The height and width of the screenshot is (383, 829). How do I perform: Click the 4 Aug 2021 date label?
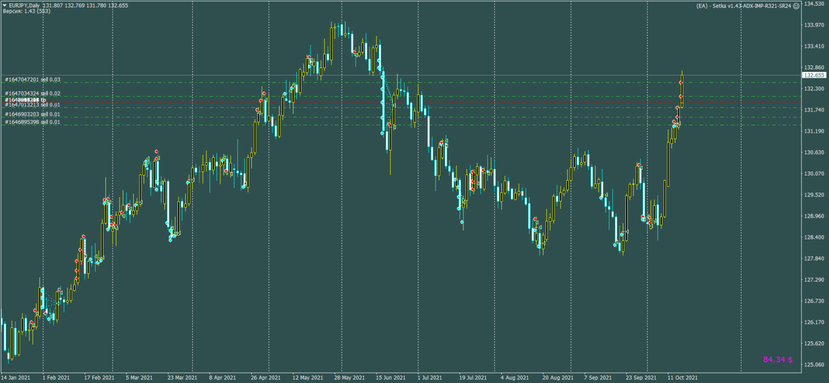[515, 378]
